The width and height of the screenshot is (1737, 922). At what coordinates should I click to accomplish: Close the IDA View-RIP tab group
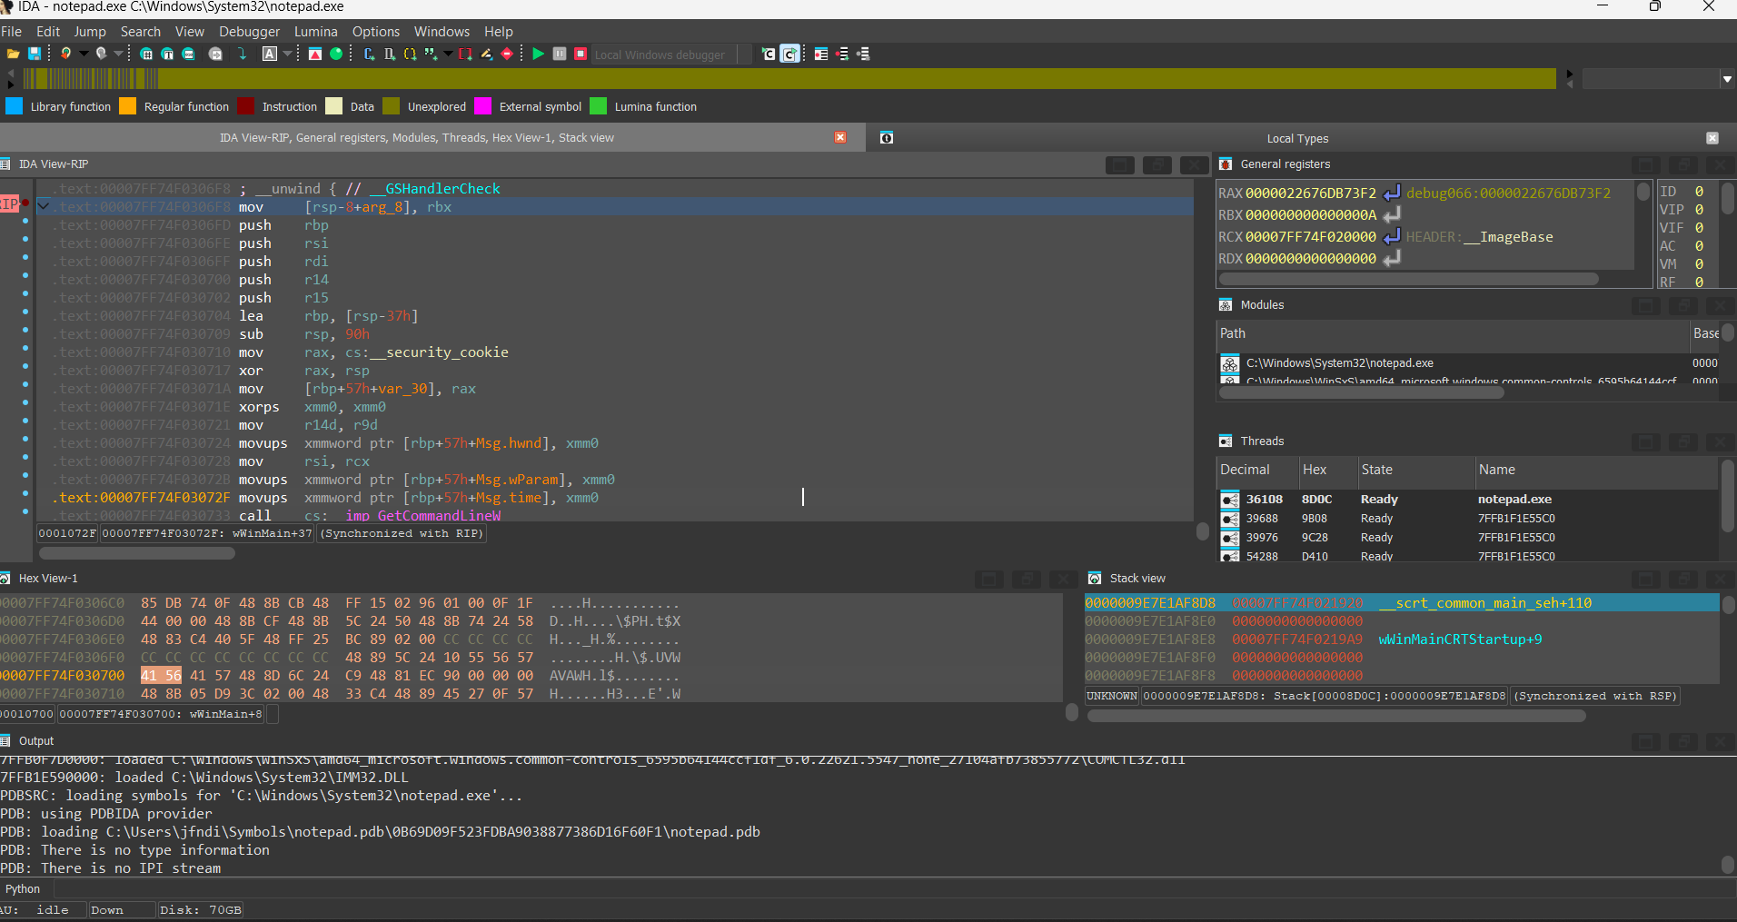[x=840, y=137]
